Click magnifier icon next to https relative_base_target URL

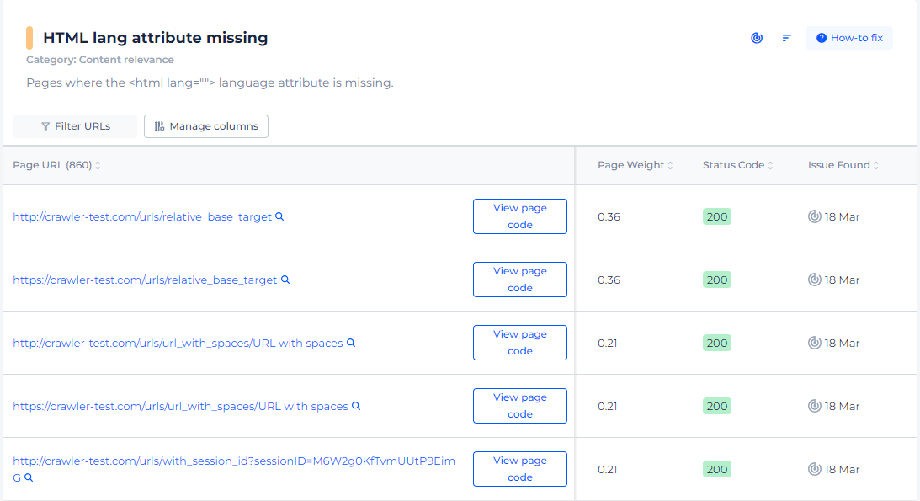(285, 280)
